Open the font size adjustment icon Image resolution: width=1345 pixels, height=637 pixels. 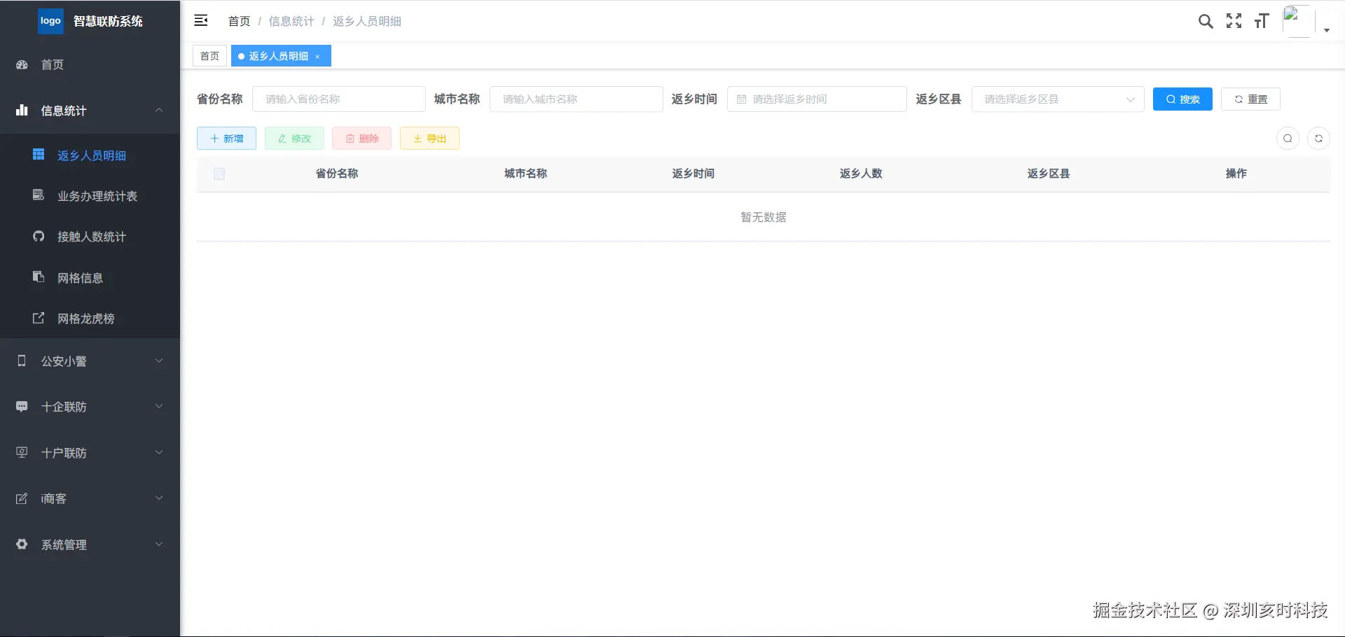point(1262,21)
